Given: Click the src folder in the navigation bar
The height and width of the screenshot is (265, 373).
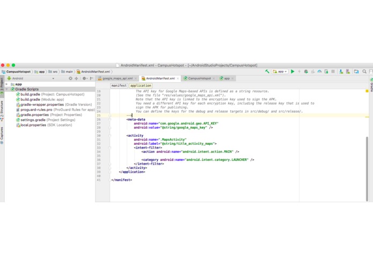Looking at the screenshot, I should (x=53, y=71).
